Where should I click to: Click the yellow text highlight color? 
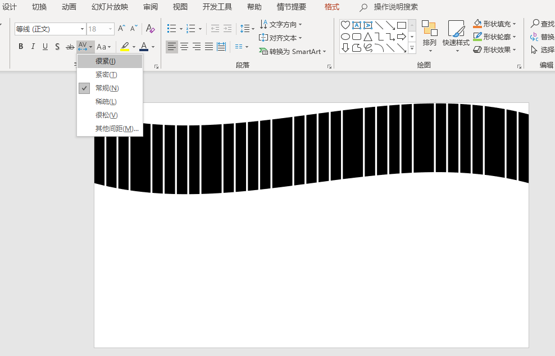pos(125,47)
